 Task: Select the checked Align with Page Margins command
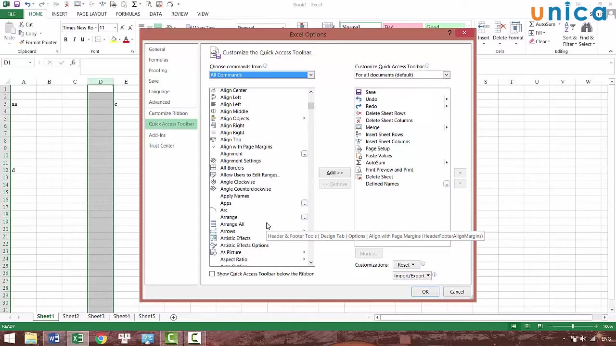246,147
